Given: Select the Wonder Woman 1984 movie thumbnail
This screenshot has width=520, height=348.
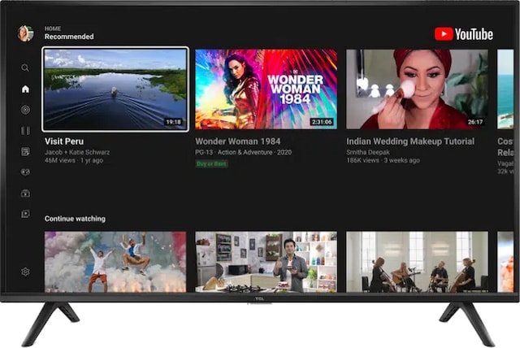Looking at the screenshot, I should [x=266, y=89].
